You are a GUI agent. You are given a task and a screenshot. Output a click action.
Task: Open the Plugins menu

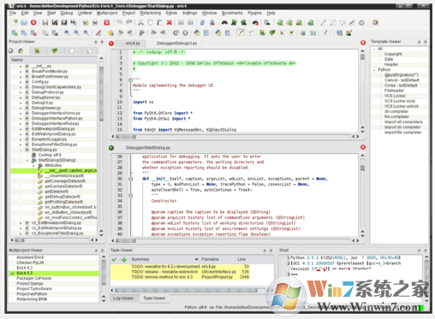click(x=254, y=13)
